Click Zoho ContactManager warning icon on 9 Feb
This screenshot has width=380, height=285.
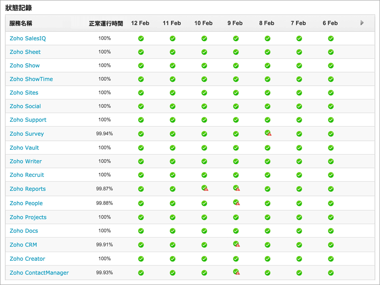tap(237, 272)
